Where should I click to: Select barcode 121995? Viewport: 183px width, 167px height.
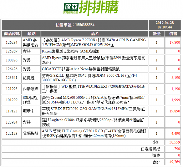tap(12, 89)
